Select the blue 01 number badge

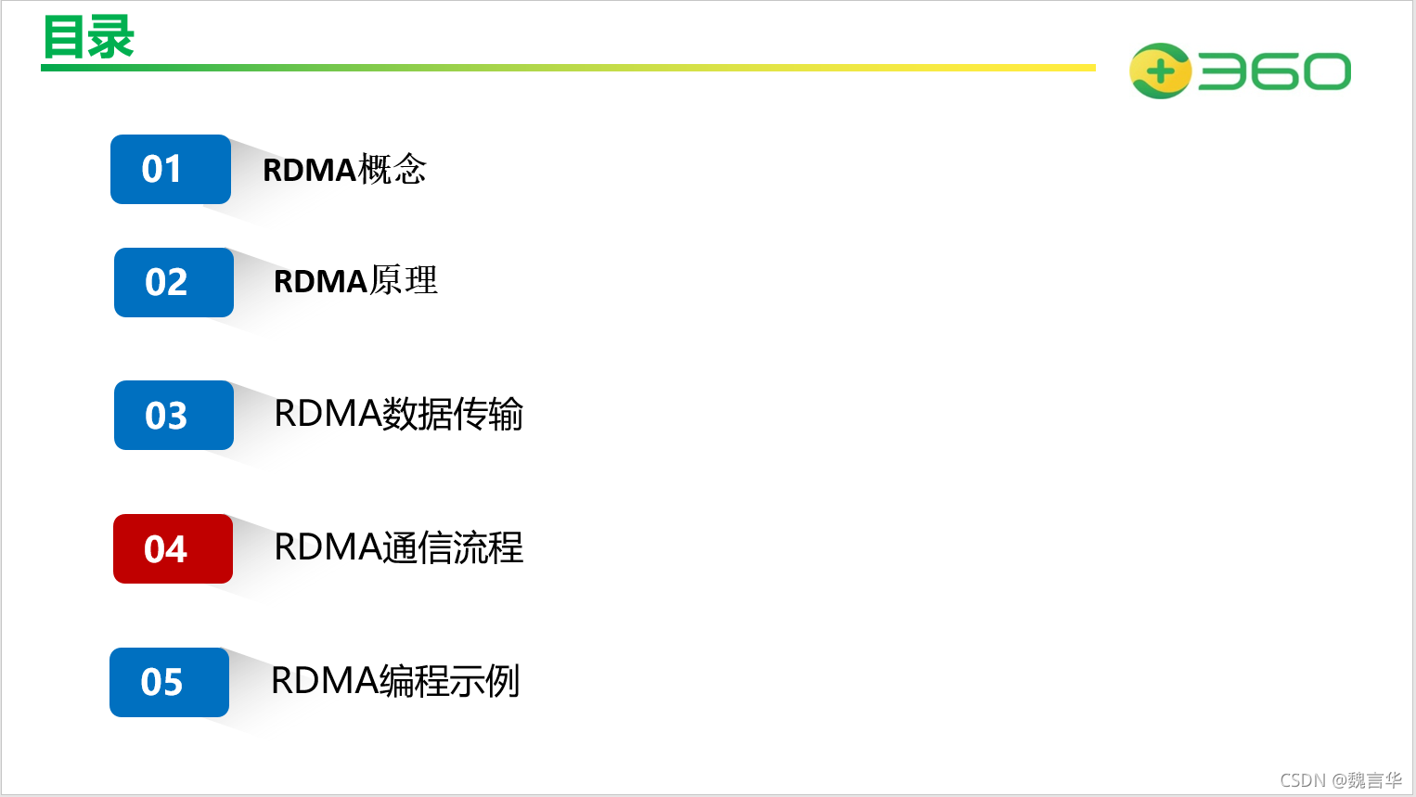click(x=171, y=169)
